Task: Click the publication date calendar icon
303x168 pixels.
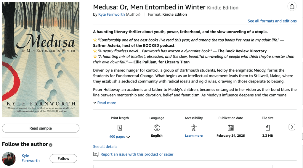Action: click(231, 128)
